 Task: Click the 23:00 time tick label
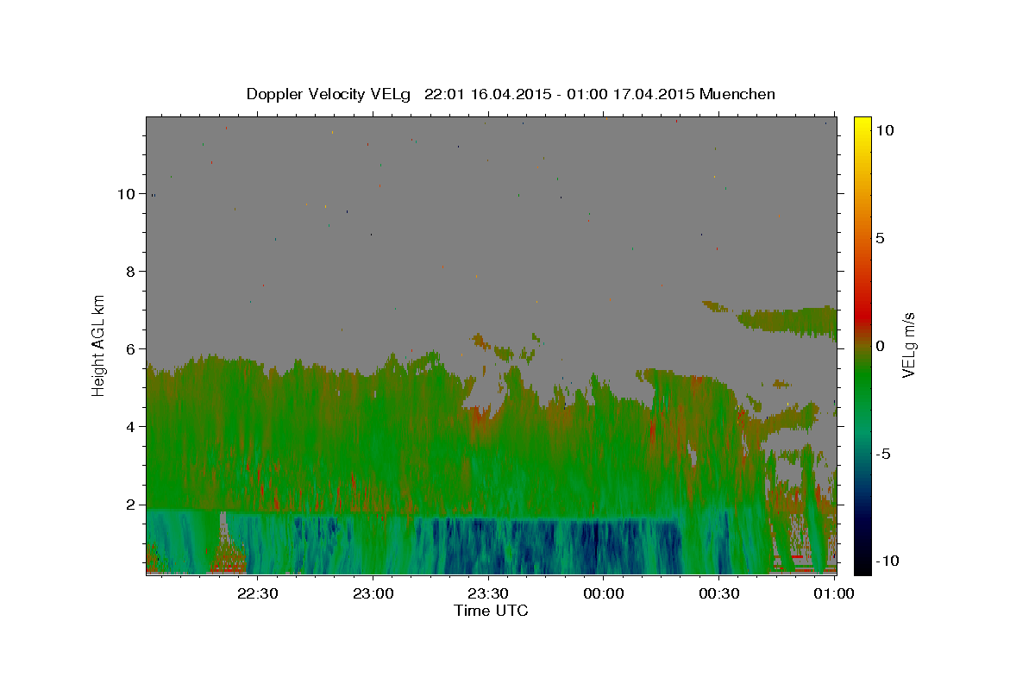(373, 593)
